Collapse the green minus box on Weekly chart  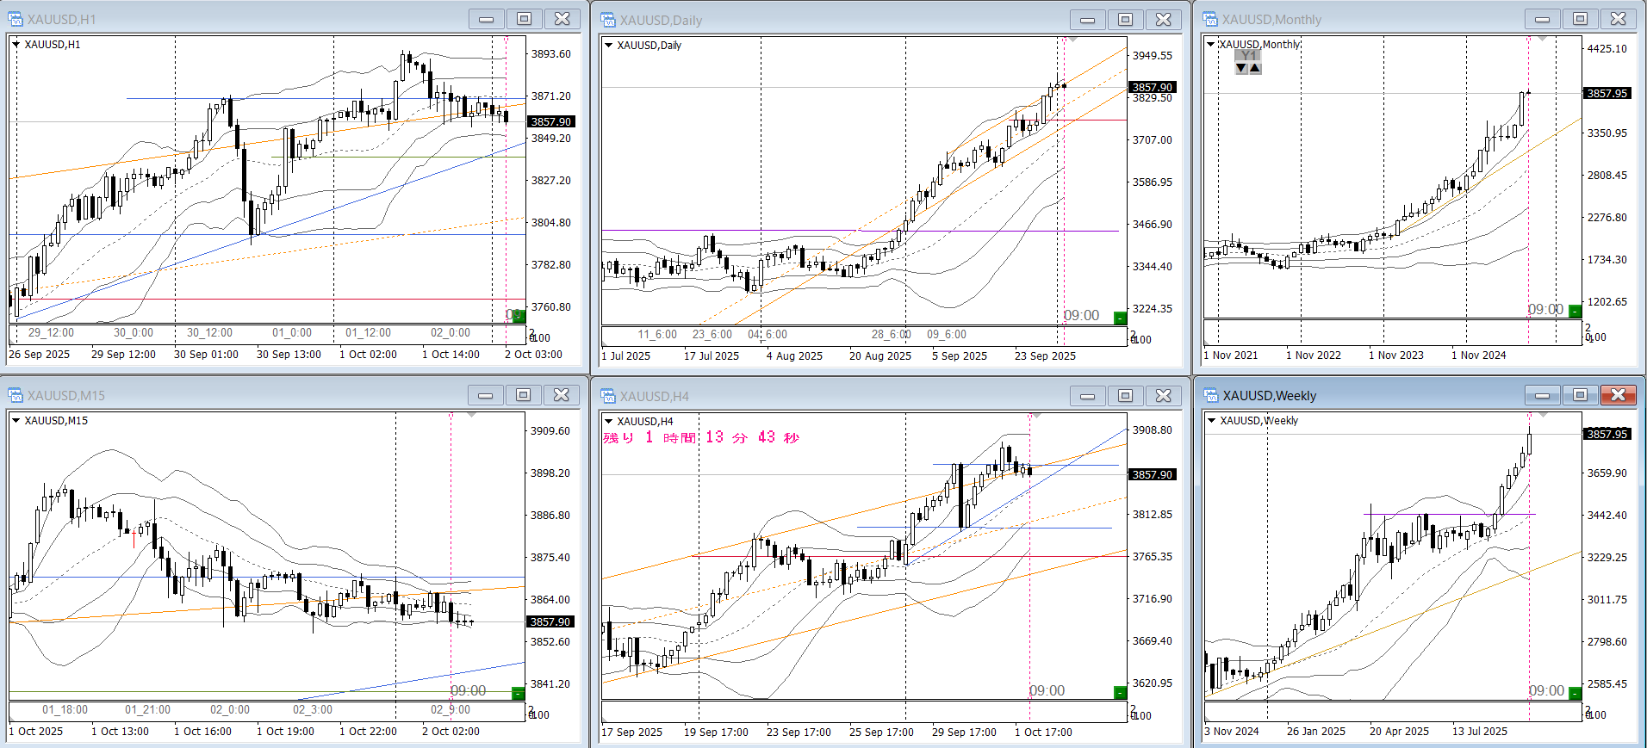1575,693
